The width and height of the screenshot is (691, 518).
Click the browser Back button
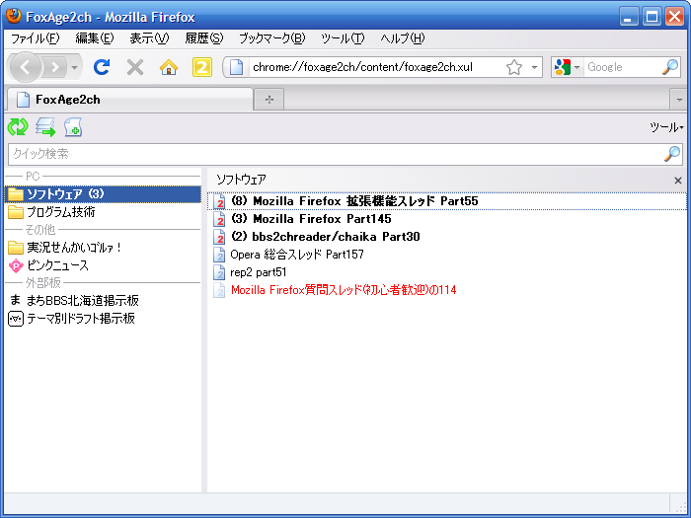click(25, 67)
